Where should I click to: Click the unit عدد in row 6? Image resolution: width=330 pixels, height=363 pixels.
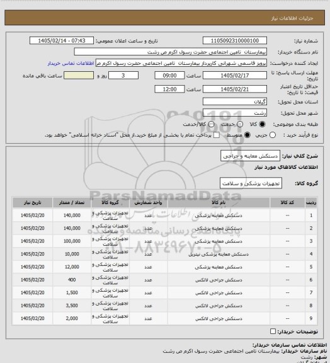(x=148, y=280)
